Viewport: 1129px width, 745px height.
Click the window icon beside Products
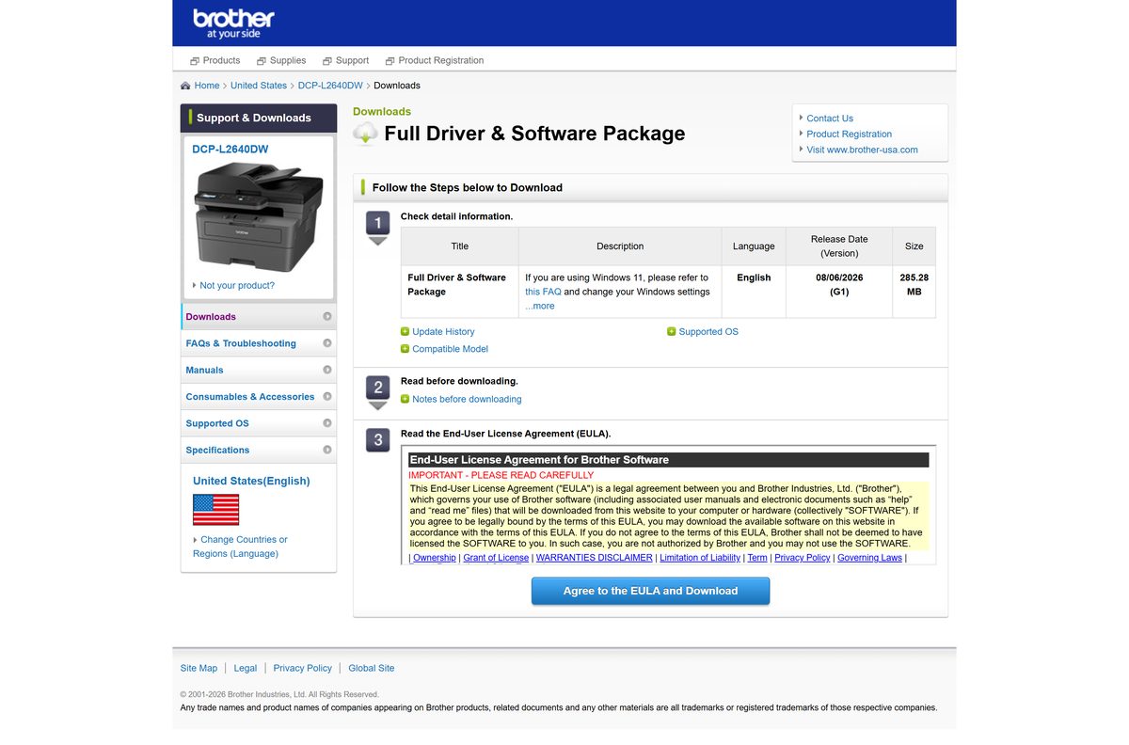pyautogui.click(x=195, y=61)
